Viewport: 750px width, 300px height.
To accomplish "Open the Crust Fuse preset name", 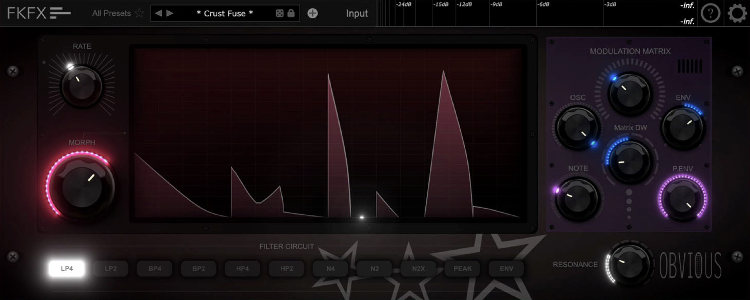I will tap(225, 13).
